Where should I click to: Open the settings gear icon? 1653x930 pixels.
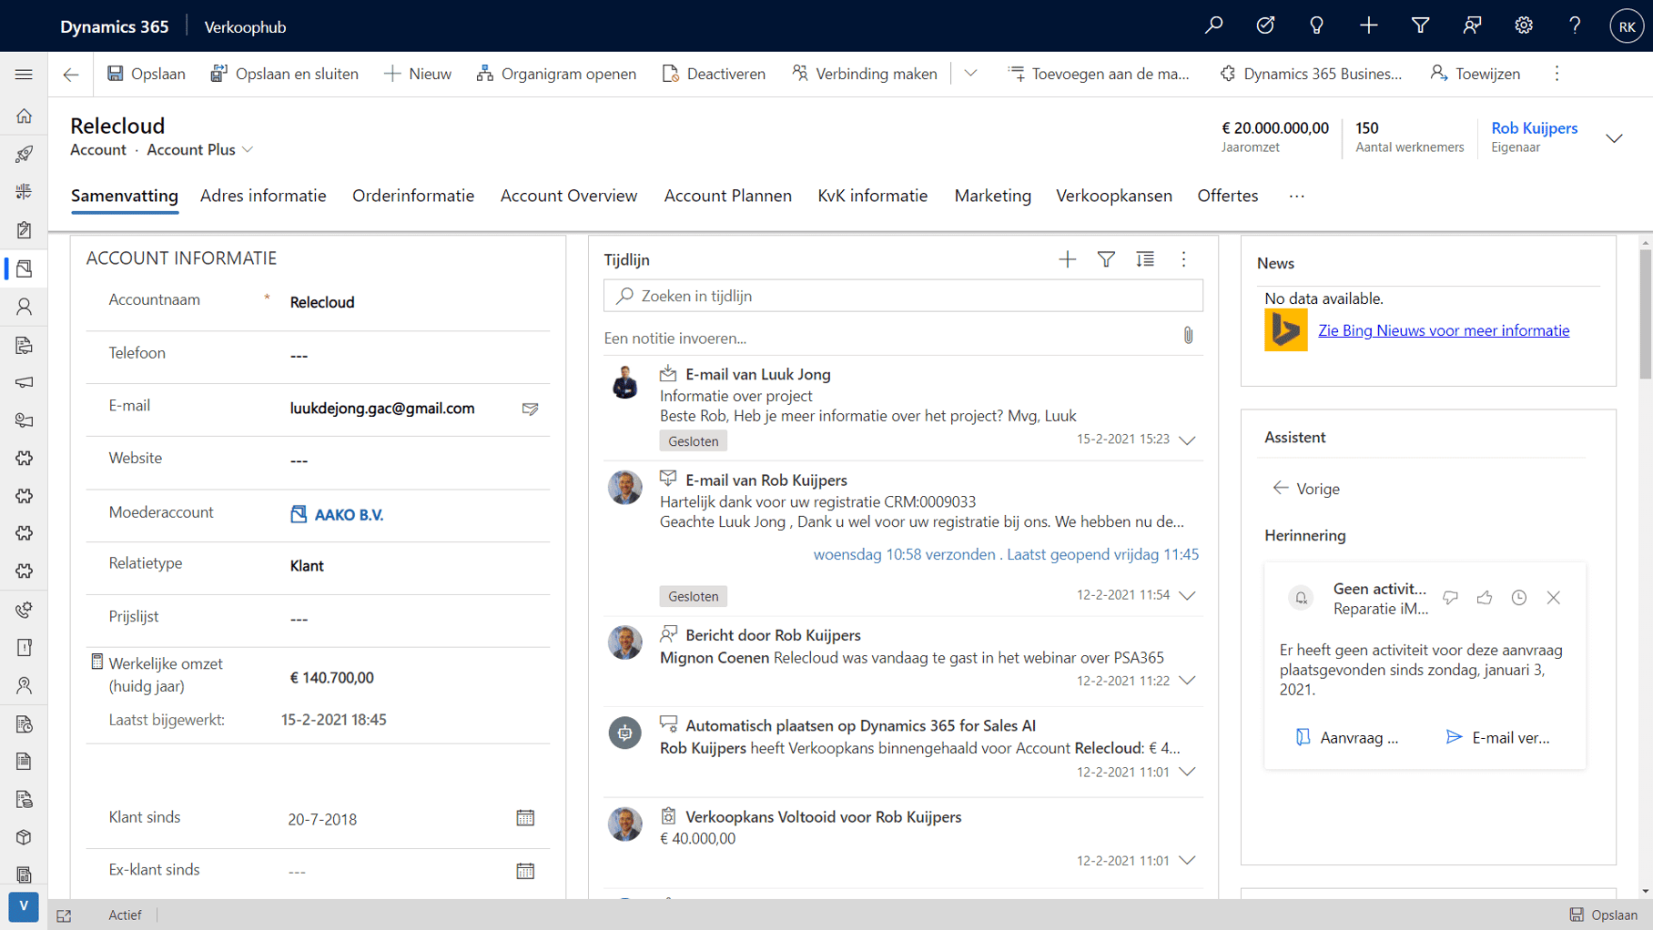tap(1524, 25)
